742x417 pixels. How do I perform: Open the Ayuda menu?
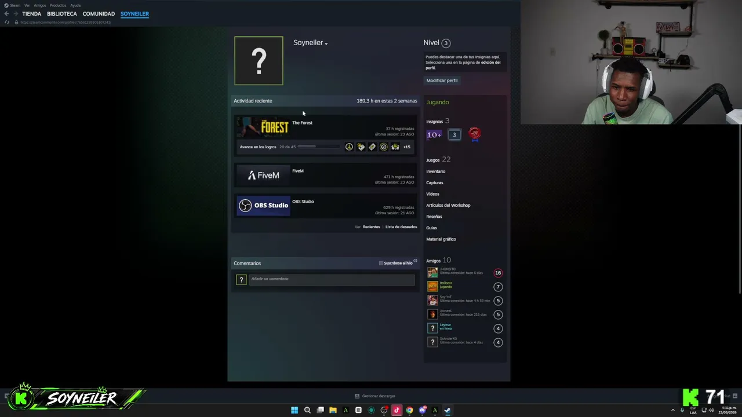(x=75, y=5)
